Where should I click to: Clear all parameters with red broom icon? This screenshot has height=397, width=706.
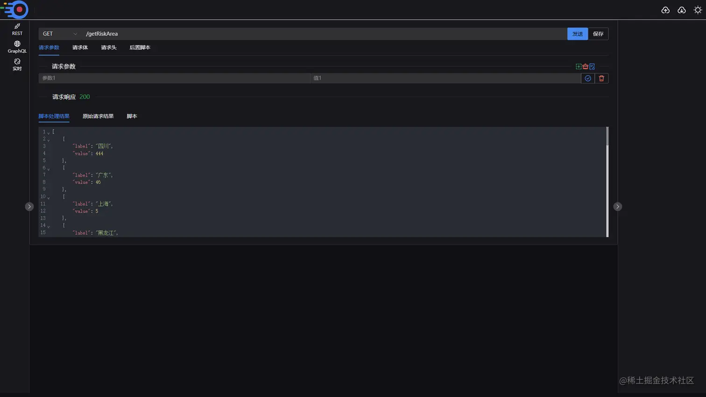[585, 67]
